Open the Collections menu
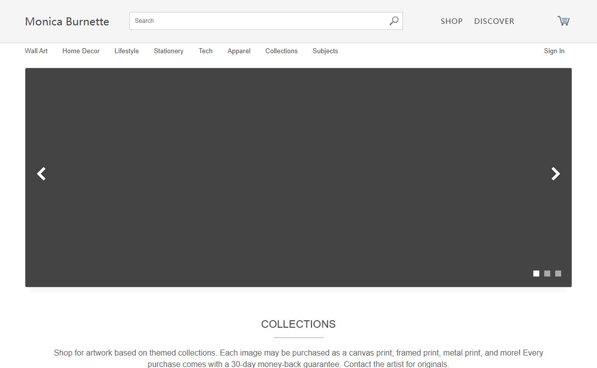This screenshot has width=597, height=368. pyautogui.click(x=282, y=51)
